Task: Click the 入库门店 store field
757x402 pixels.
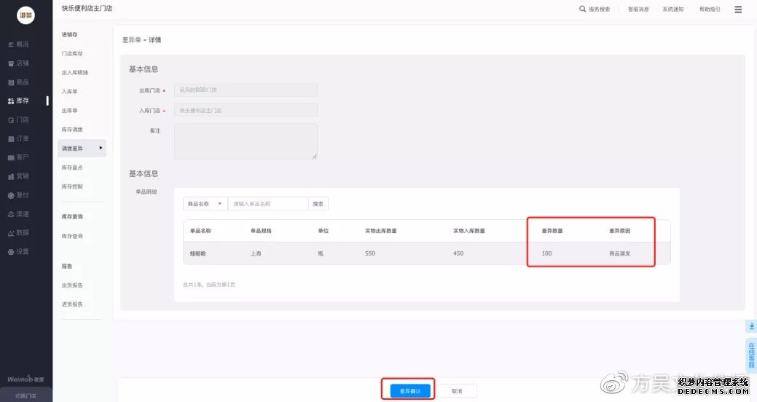Action: click(246, 110)
